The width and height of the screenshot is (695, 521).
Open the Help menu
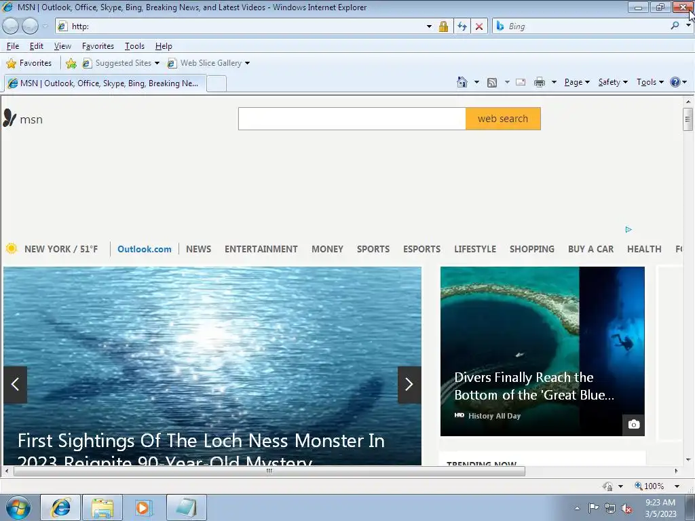point(164,46)
